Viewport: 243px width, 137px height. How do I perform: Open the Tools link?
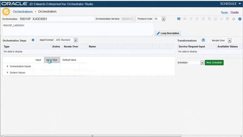pyautogui.click(x=224, y=13)
